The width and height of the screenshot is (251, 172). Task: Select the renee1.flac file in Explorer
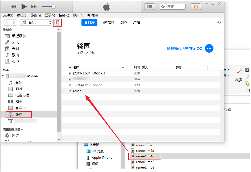point(142,145)
